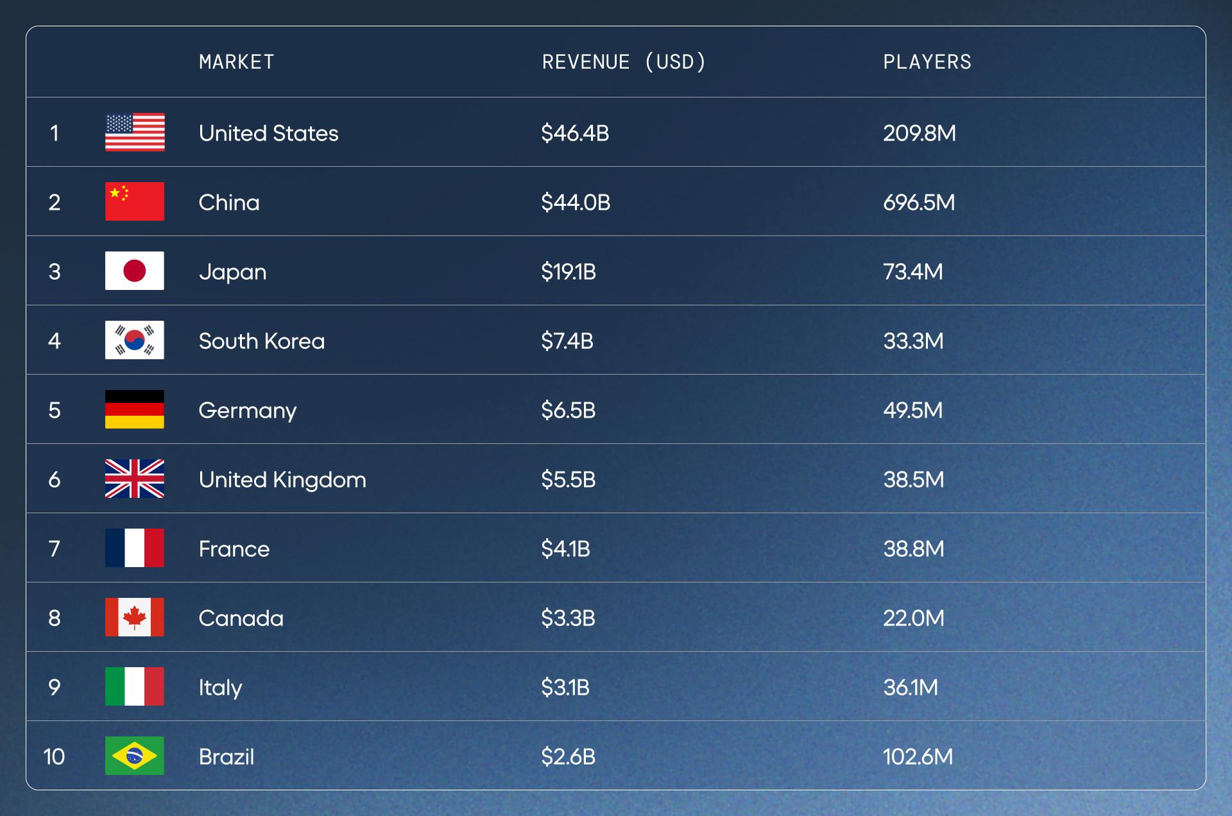Click the United States flag icon
1232x816 pixels.
[135, 132]
